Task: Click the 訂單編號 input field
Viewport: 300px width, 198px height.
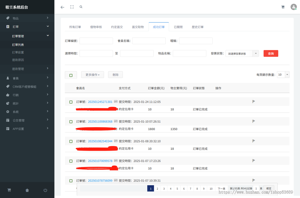Action: pyautogui.click(x=96, y=41)
